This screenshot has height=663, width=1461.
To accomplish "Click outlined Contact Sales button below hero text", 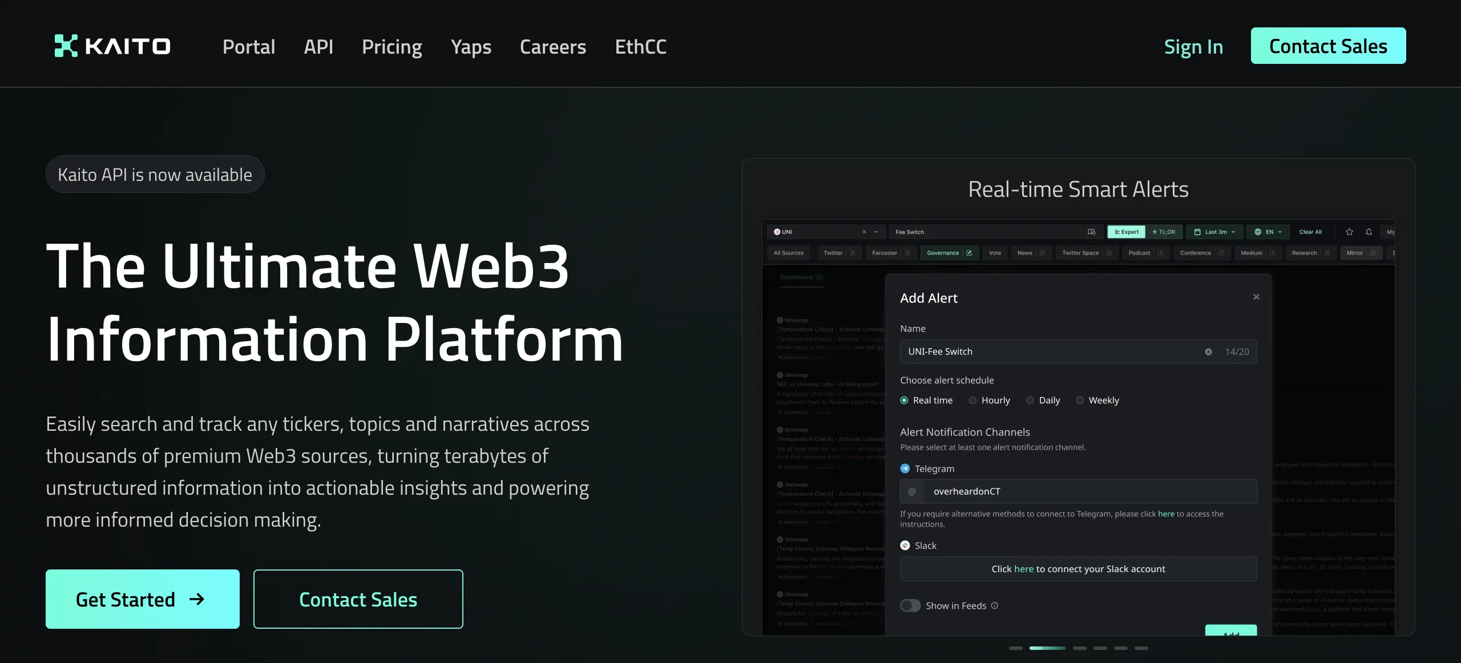I will tap(358, 599).
